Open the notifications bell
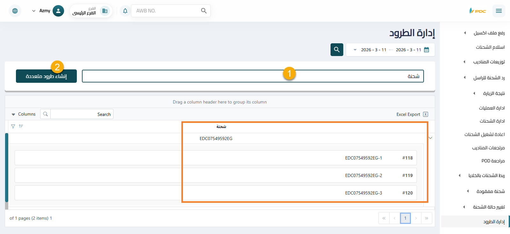Image resolution: width=510 pixels, height=234 pixels. pyautogui.click(x=125, y=11)
